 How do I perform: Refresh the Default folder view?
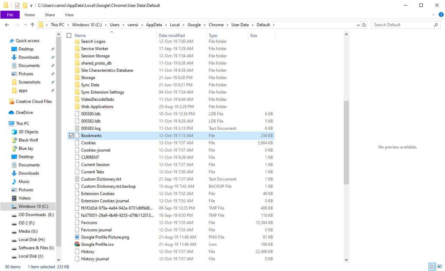(365, 25)
